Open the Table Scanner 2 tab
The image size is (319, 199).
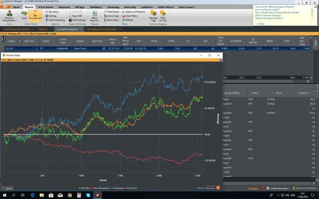tap(186, 7)
